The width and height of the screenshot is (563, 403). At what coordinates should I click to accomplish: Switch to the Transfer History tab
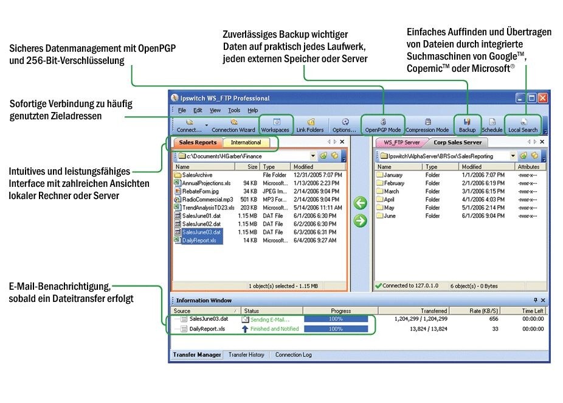(x=246, y=355)
